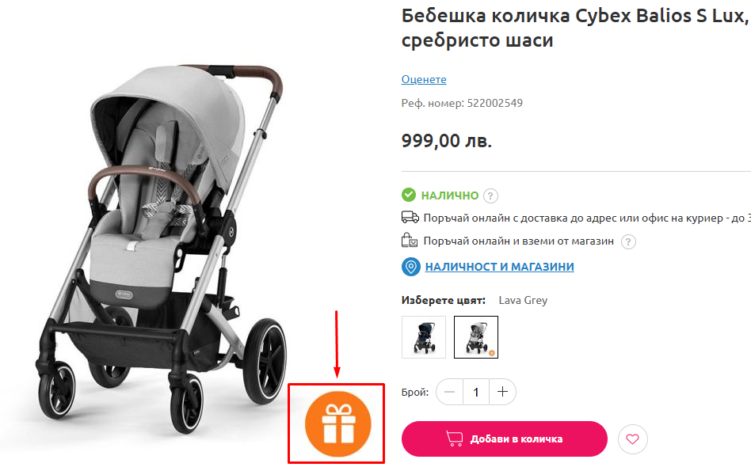Open the Оценете rating link

(x=424, y=79)
